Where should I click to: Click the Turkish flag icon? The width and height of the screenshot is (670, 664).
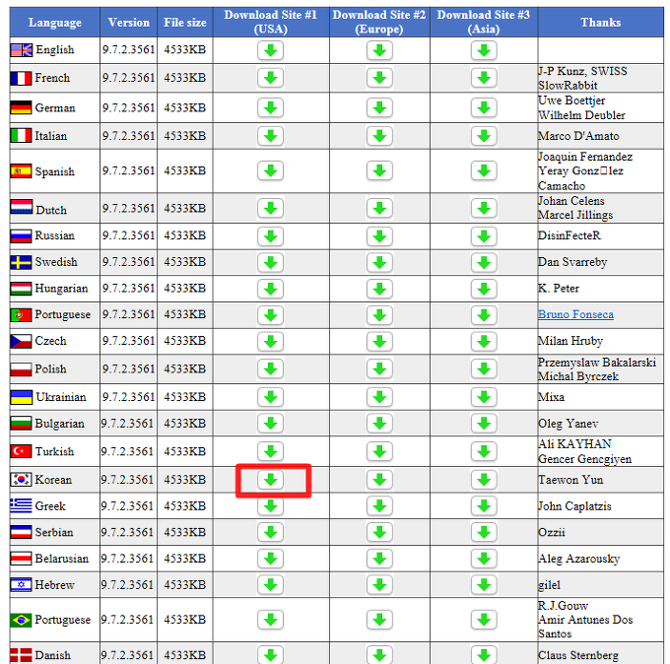tap(21, 451)
